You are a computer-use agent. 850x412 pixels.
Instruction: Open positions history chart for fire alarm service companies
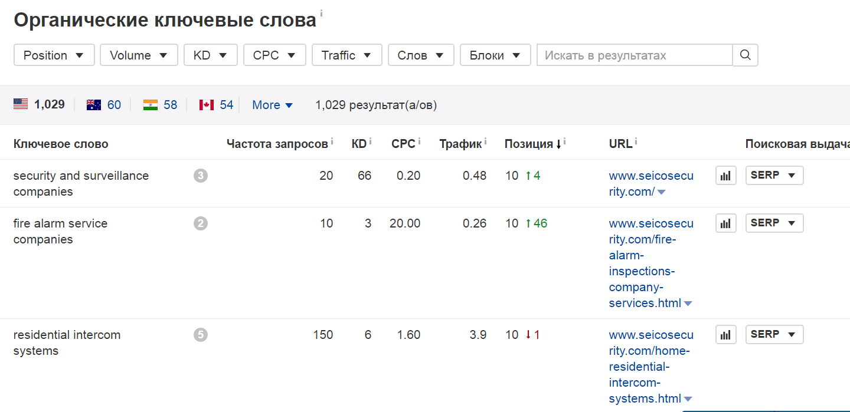point(725,223)
